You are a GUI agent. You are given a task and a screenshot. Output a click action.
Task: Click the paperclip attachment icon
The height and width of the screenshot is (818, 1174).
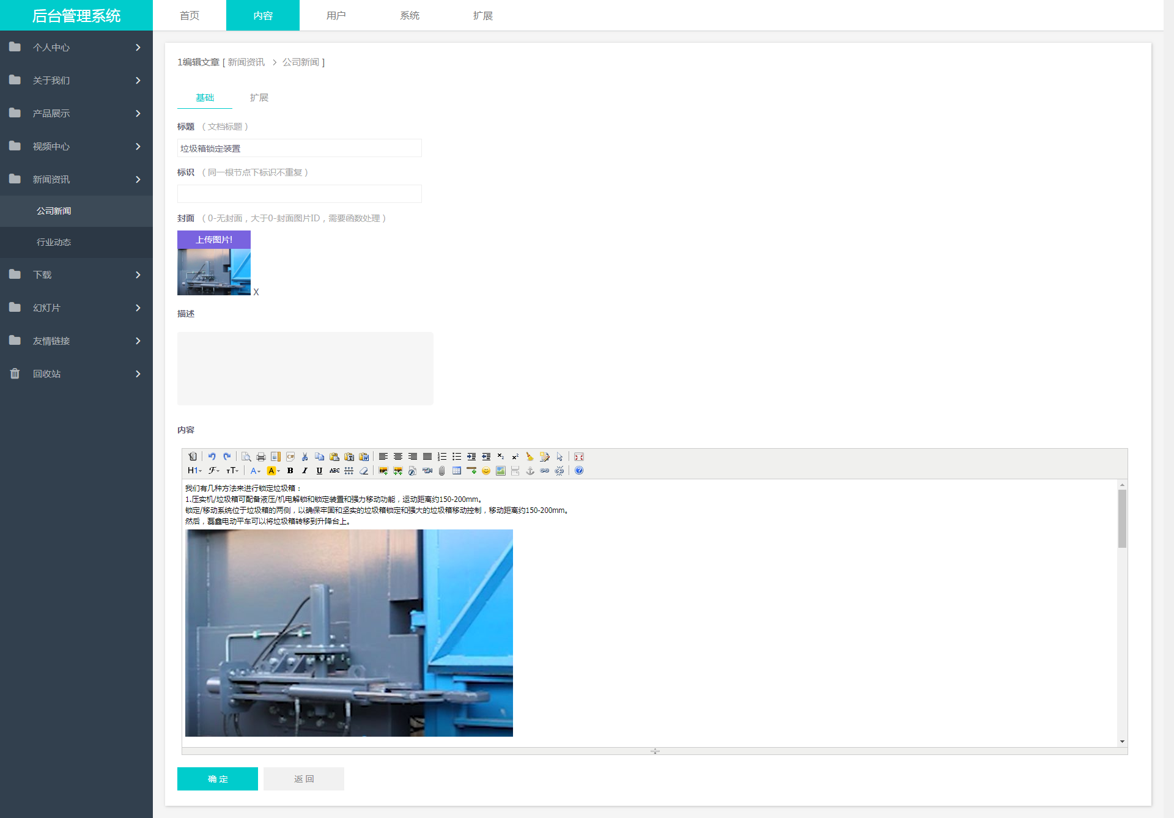point(441,471)
